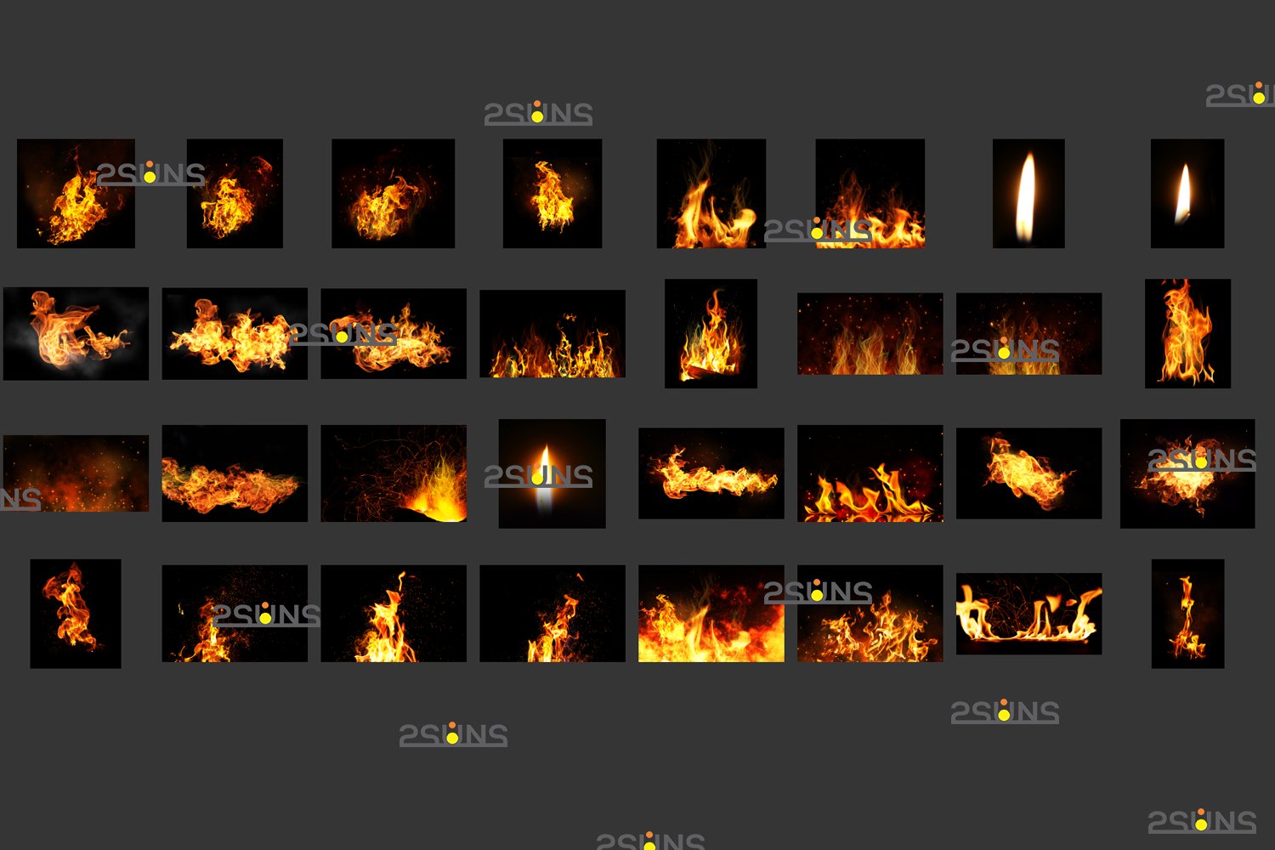
Task: Choose the wispy tall flames without watermark
Action: (x=711, y=194)
